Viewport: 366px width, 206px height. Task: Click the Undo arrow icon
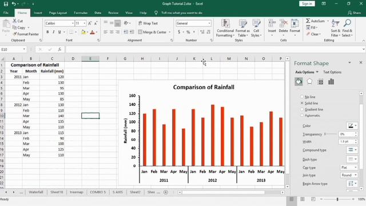[14, 4]
